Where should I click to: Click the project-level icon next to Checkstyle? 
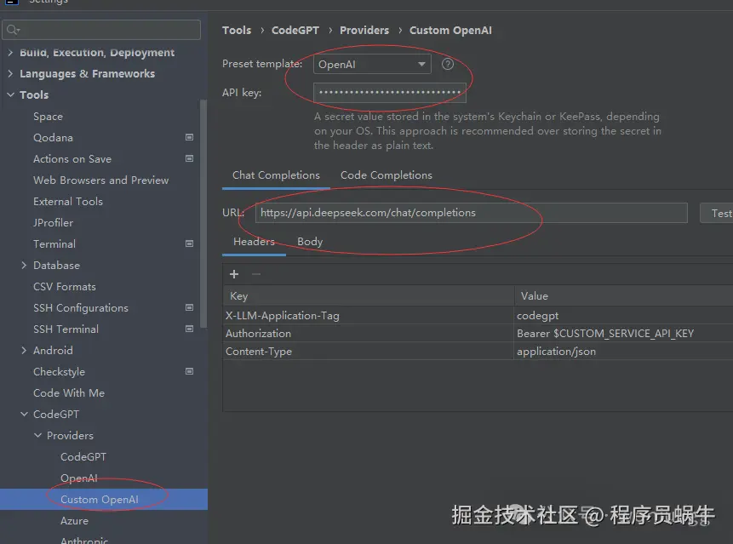pos(189,371)
